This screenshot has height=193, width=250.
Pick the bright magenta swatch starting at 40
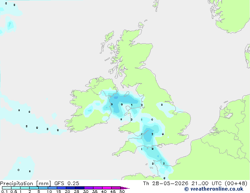(107, 188)
